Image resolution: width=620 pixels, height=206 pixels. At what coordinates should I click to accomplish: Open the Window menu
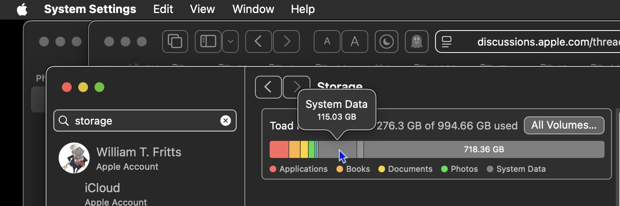(x=253, y=9)
